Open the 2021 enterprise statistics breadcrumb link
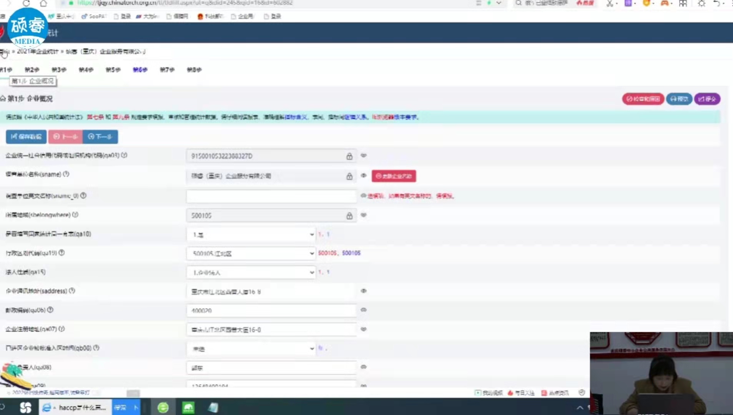733x415 pixels. coord(38,51)
